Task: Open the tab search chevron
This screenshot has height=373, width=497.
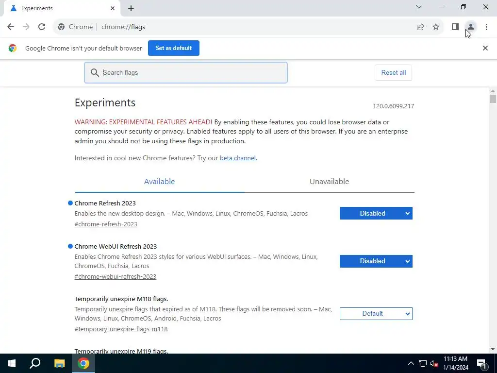Action: (419, 7)
